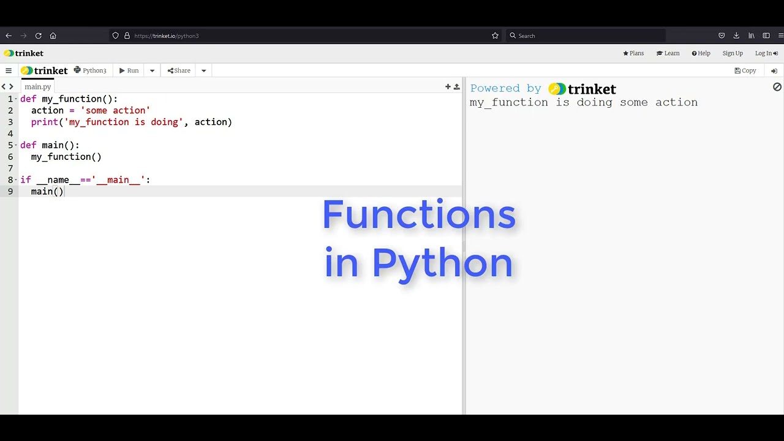The width and height of the screenshot is (784, 441).
Task: Expand the dropdown next to the Run button
Action: point(152,70)
